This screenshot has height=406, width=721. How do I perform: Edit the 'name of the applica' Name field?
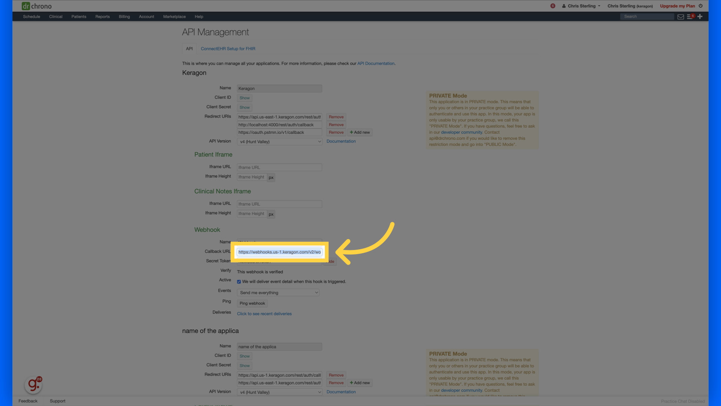click(x=279, y=347)
